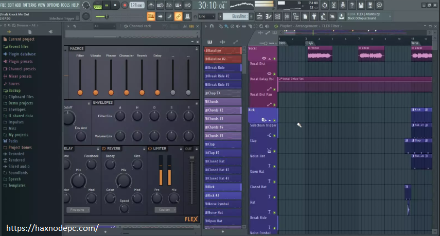Screen dimensions: 440x236
Task: Toggle mute dot on Vocal track
Action: pos(274,59)
